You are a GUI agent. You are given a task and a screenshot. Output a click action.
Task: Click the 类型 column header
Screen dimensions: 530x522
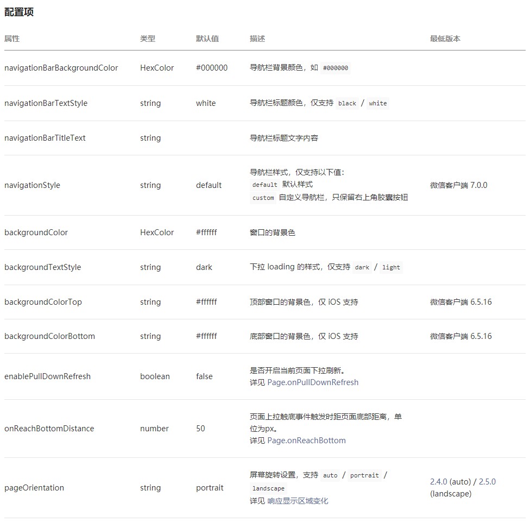[x=148, y=39]
